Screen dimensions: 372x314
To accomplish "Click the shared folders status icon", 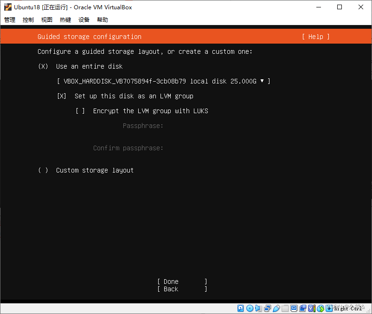I will click(x=285, y=308).
